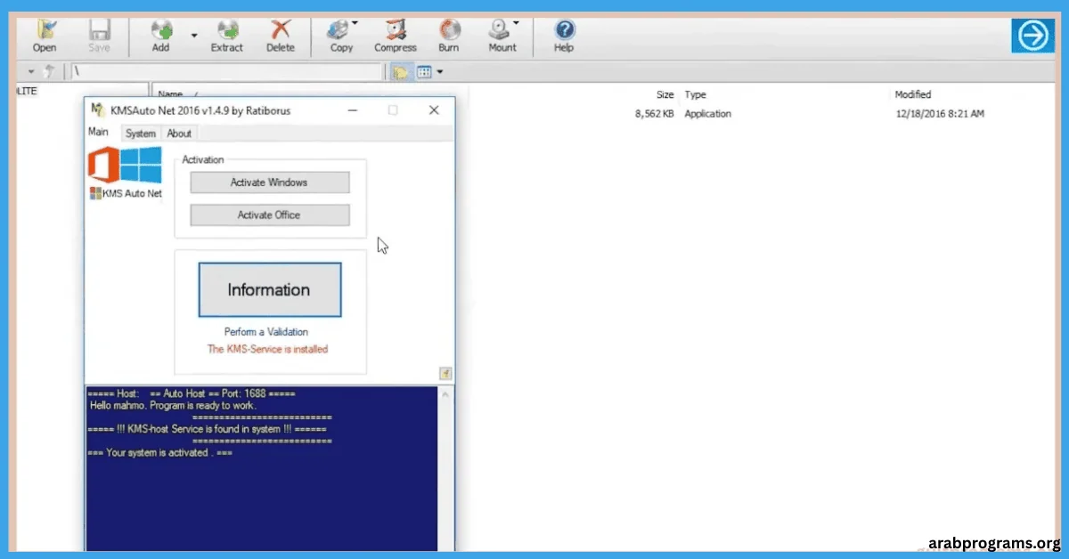The image size is (1069, 559).
Task: Click the small yellow icon above the console scrollbar
Action: click(445, 374)
